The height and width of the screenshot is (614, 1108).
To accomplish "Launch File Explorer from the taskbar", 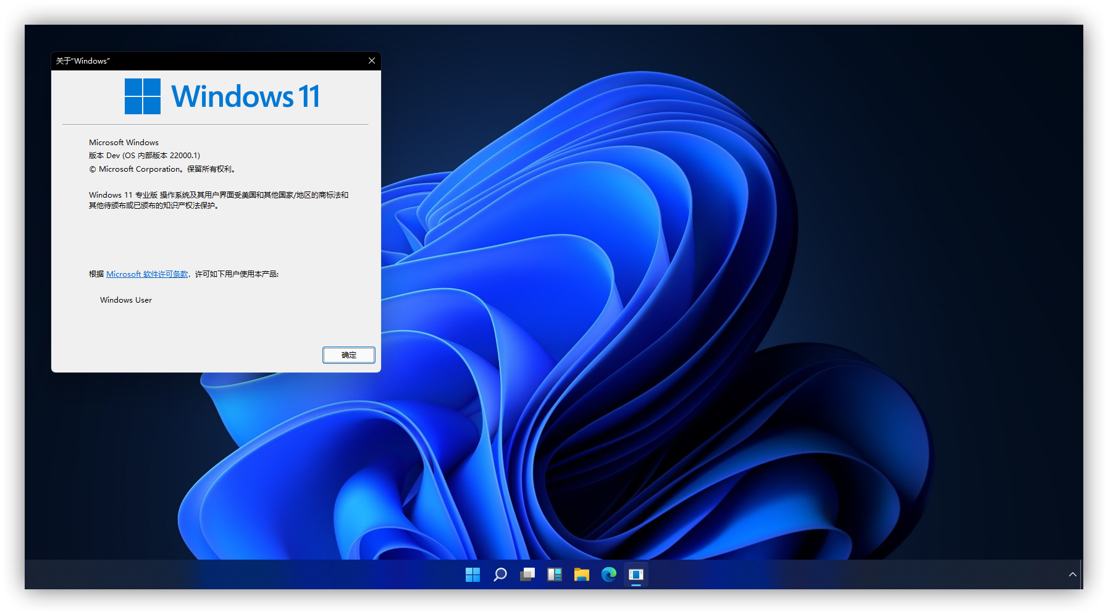I will click(x=581, y=574).
